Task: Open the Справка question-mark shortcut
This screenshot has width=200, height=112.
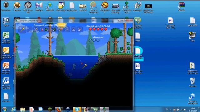Action: [x=17, y=6]
